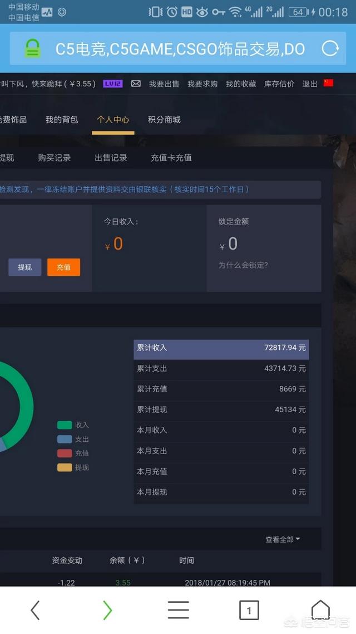This screenshot has width=356, height=634.
Task: Open 库存估价 inventory valuation
Action: point(279,84)
